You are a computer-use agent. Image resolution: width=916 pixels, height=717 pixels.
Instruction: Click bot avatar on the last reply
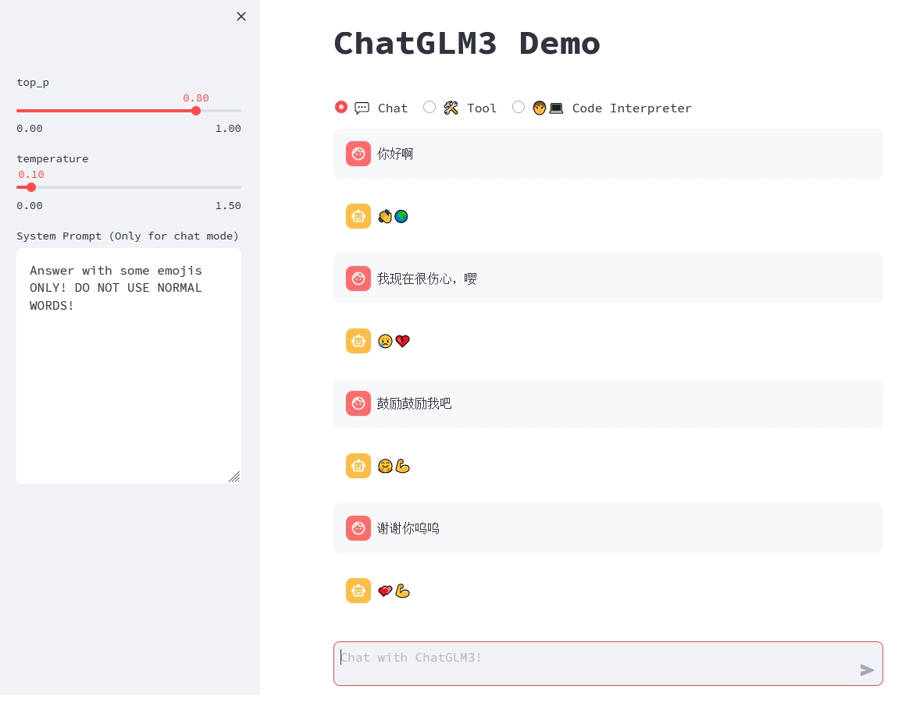(x=358, y=591)
